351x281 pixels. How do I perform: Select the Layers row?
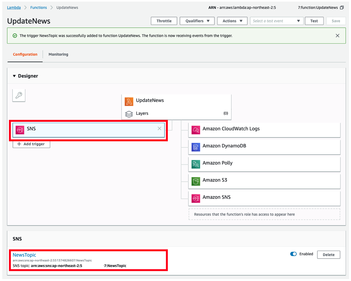176,113
